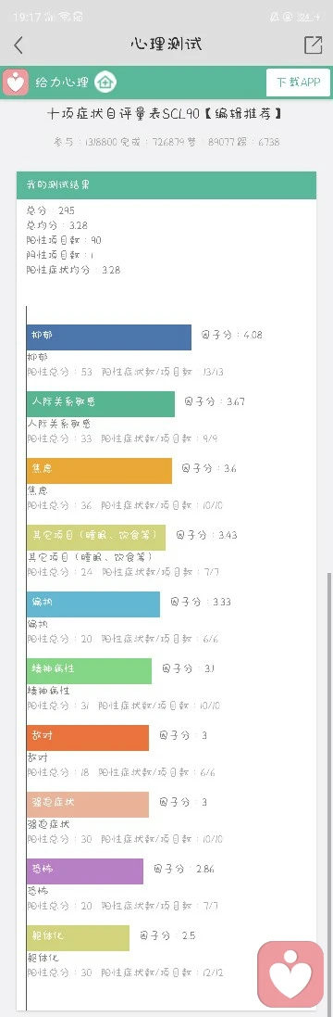Select the blue 抑郁 factor bar
The height and width of the screenshot is (1017, 333).
point(109,337)
